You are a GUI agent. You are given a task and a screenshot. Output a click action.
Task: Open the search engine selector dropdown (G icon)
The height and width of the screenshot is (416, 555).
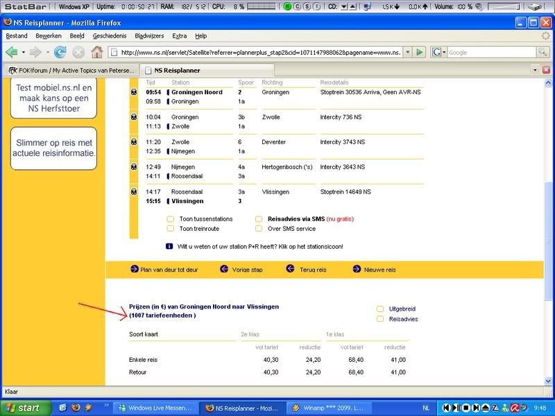tap(439, 53)
